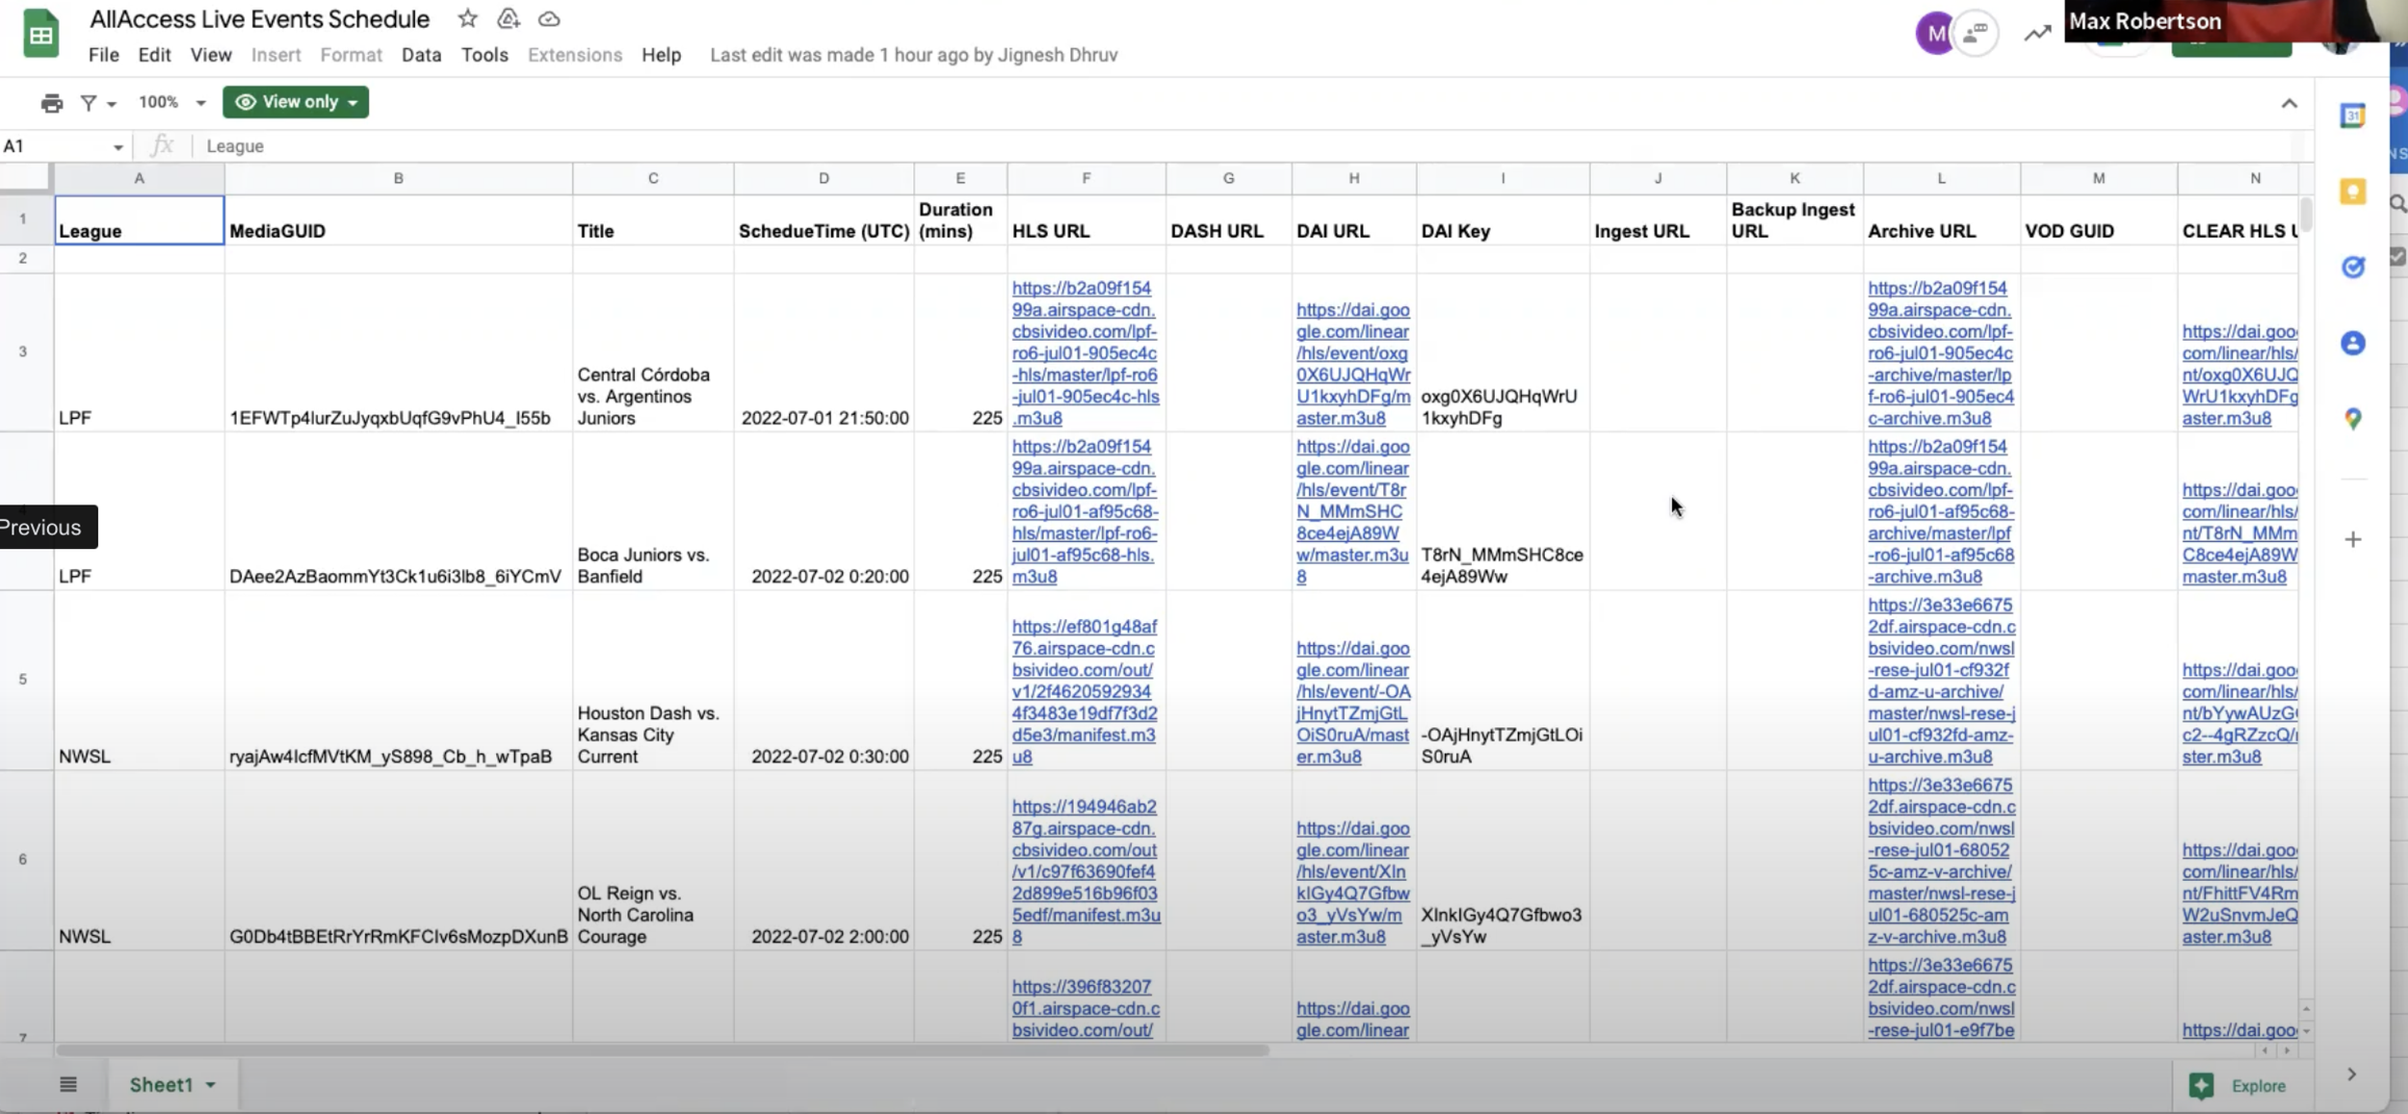Open Google Maps side panel icon
Image resolution: width=2408 pixels, height=1114 pixels.
coord(2352,419)
